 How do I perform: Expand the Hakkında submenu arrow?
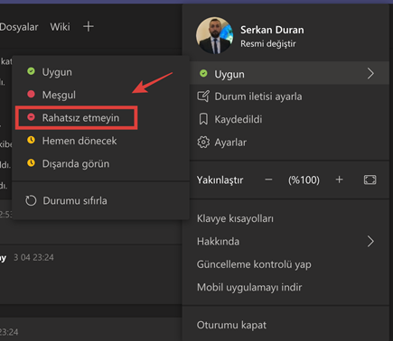(370, 241)
